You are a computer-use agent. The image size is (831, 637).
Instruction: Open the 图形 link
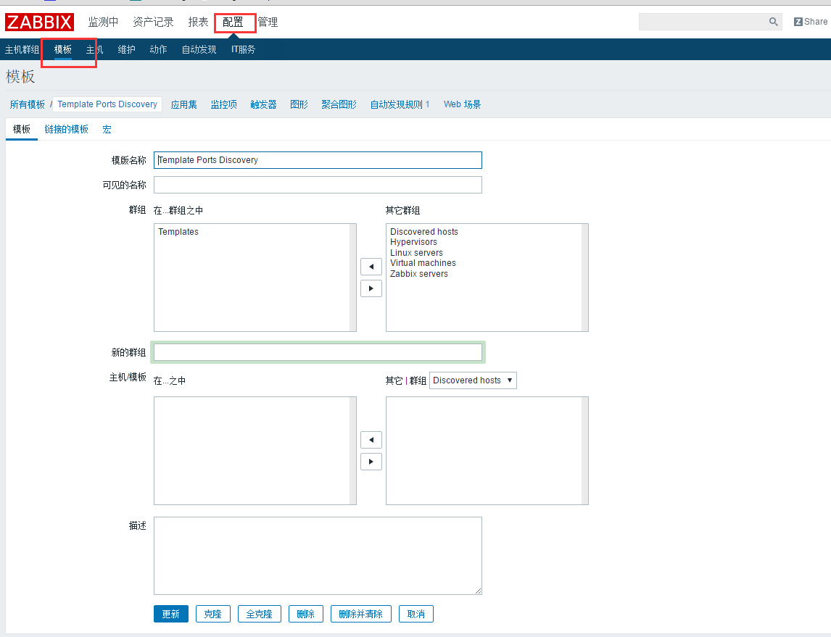coord(299,104)
